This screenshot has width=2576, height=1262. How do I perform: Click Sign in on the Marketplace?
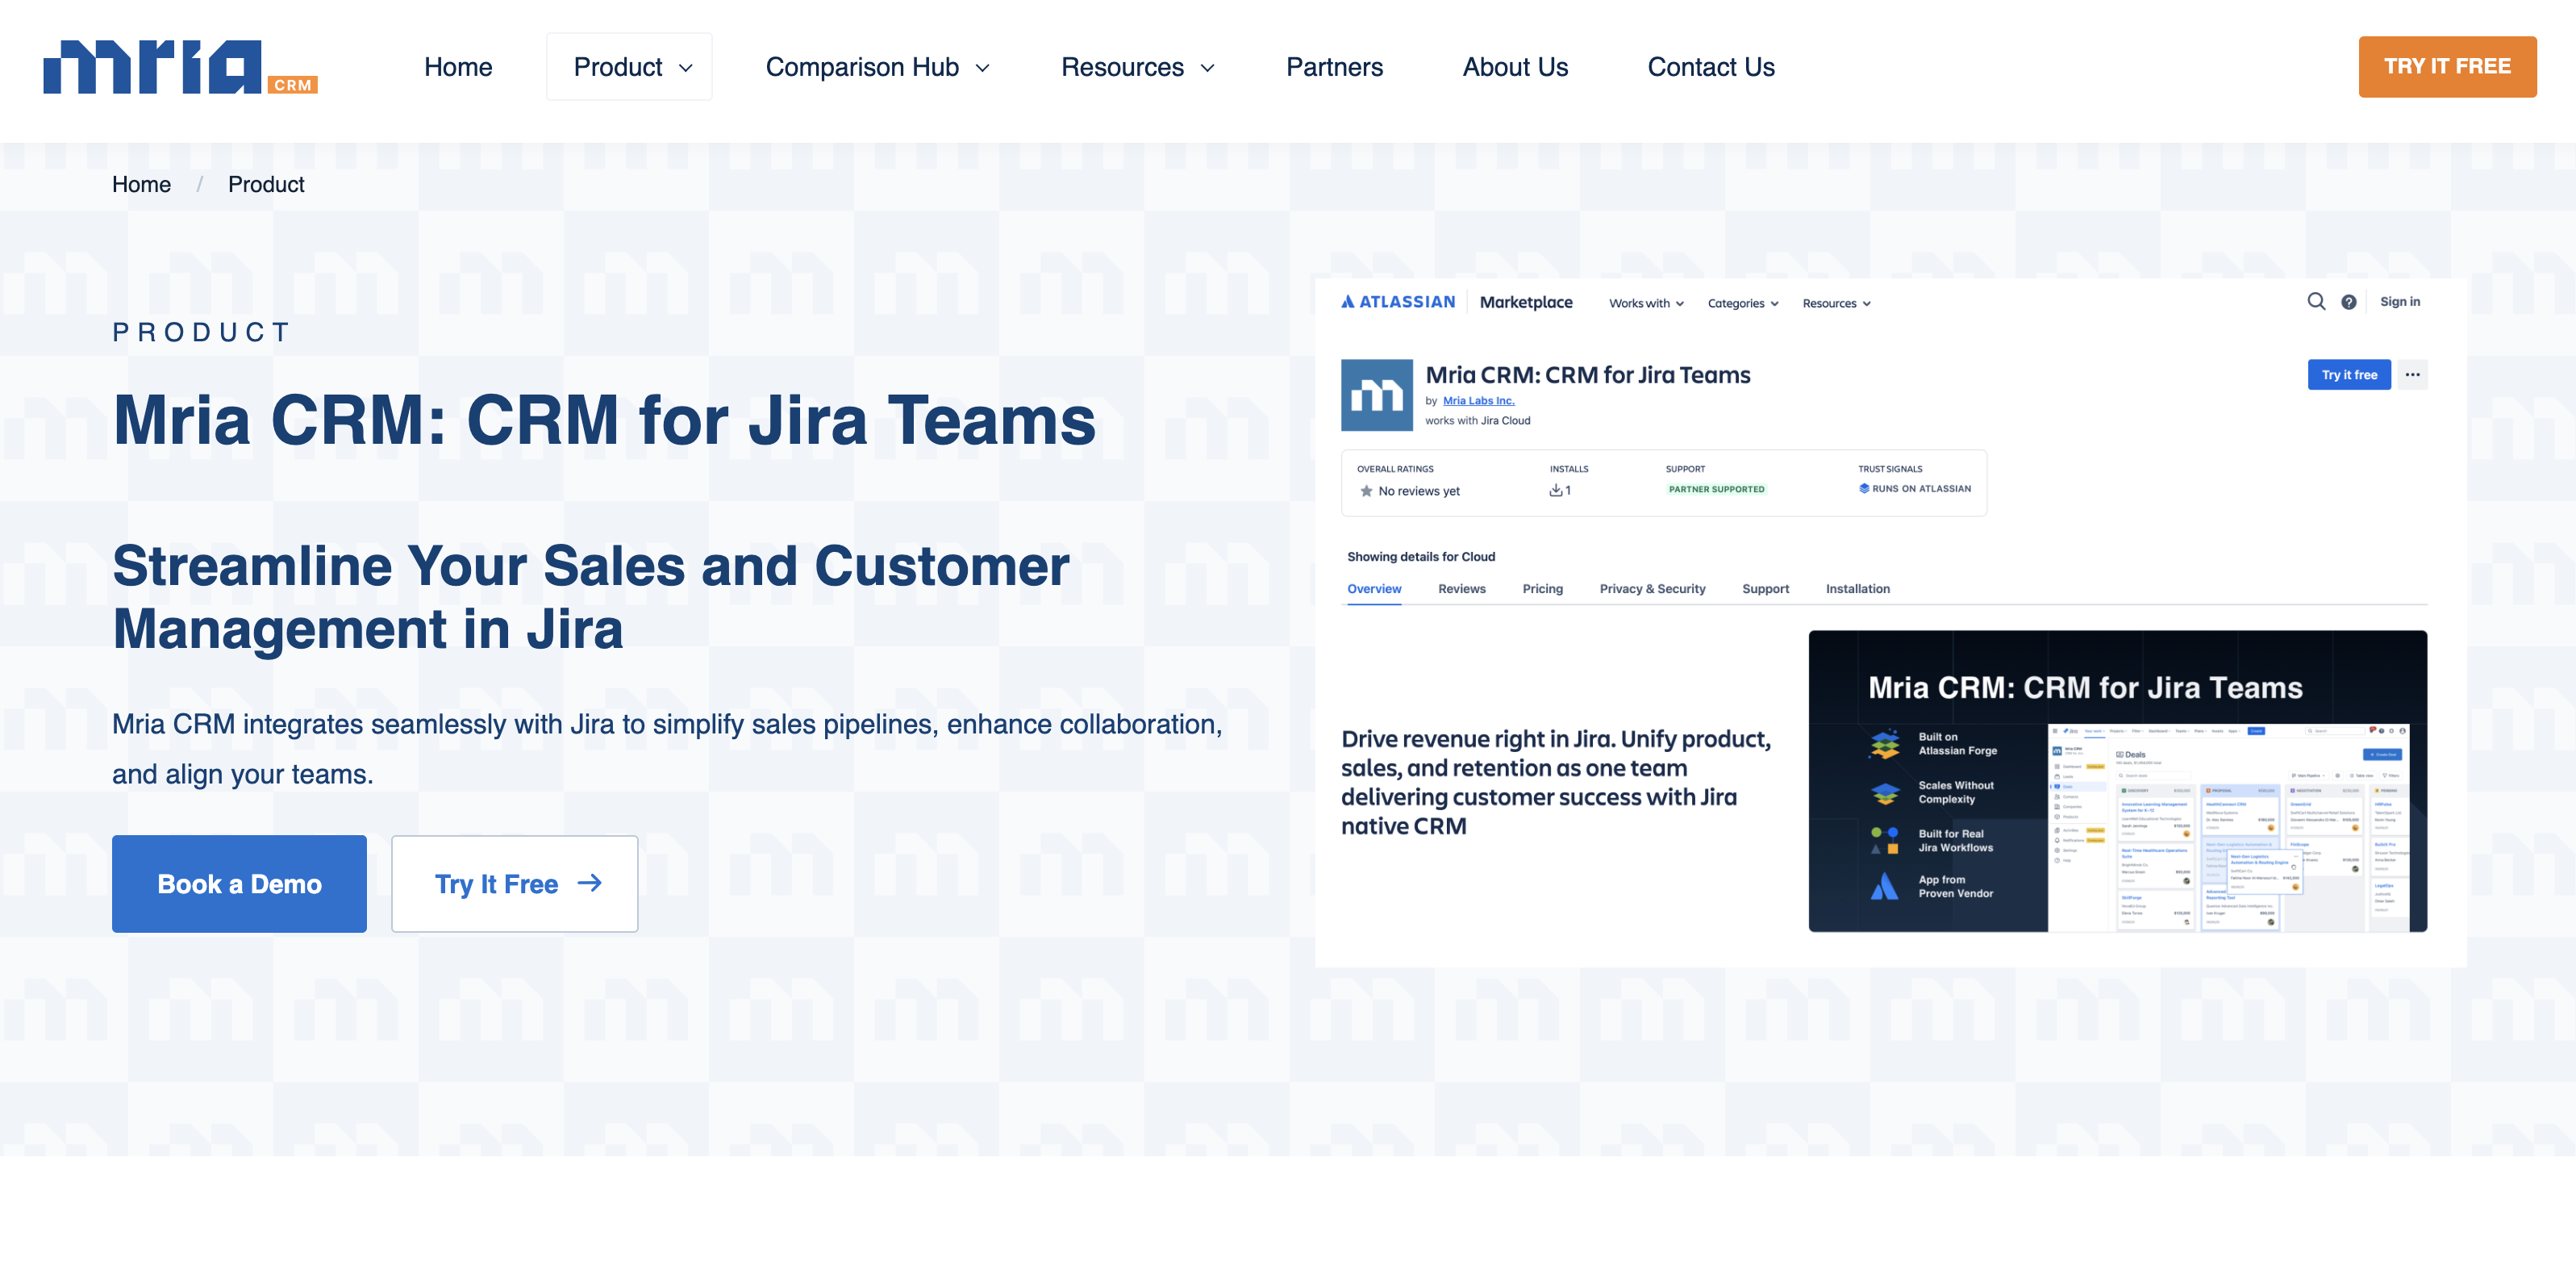pyautogui.click(x=2400, y=301)
